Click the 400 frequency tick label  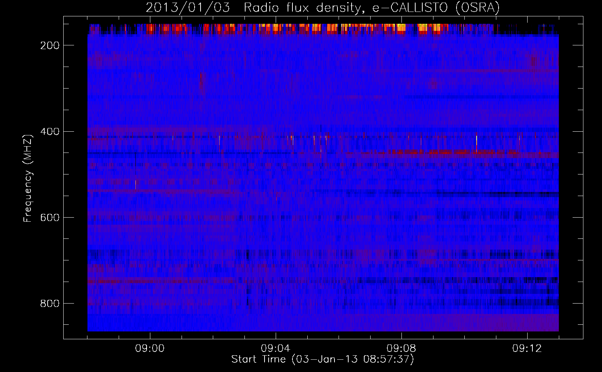click(50, 132)
